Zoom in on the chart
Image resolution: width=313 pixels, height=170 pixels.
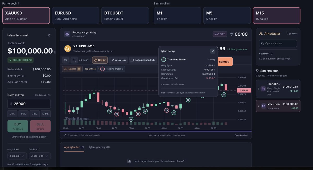click(x=66, y=60)
